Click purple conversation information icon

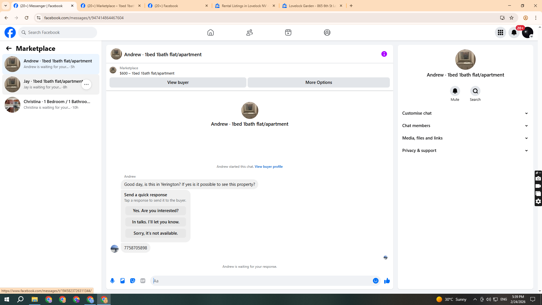(384, 54)
